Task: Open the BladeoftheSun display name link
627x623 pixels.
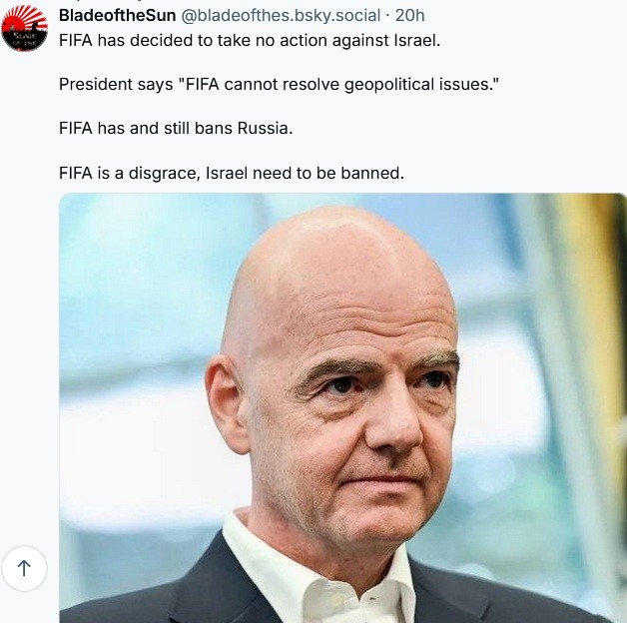Action: point(117,16)
